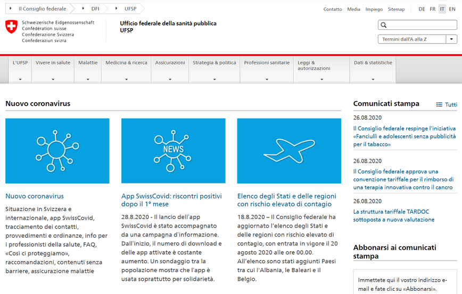
Task: Open the Professioni sanitarie menu
Action: tap(267, 70)
